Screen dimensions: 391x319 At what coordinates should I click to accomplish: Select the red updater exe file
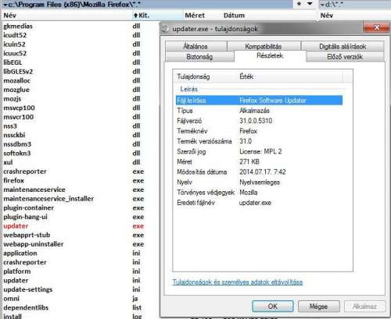(16, 226)
